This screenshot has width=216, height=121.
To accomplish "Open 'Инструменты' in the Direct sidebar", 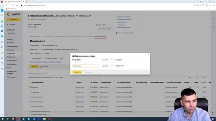I will pos(12,61).
